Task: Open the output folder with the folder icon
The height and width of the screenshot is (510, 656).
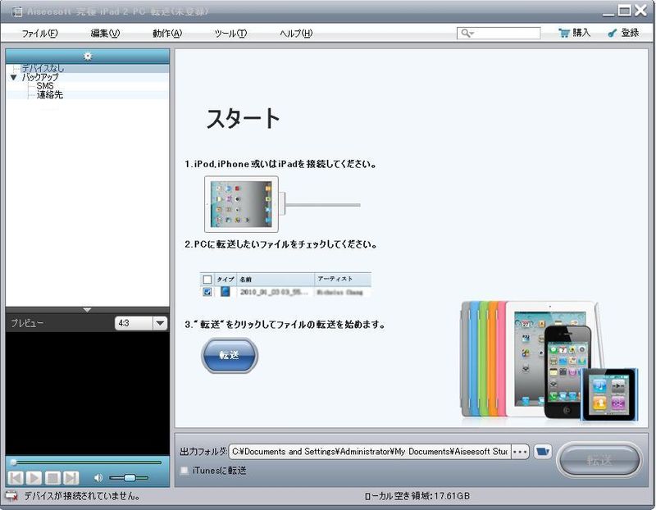Action: coord(543,452)
